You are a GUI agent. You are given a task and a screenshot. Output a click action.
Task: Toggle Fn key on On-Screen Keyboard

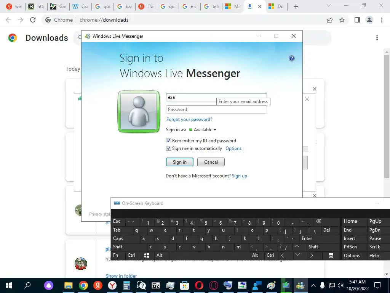click(x=118, y=255)
